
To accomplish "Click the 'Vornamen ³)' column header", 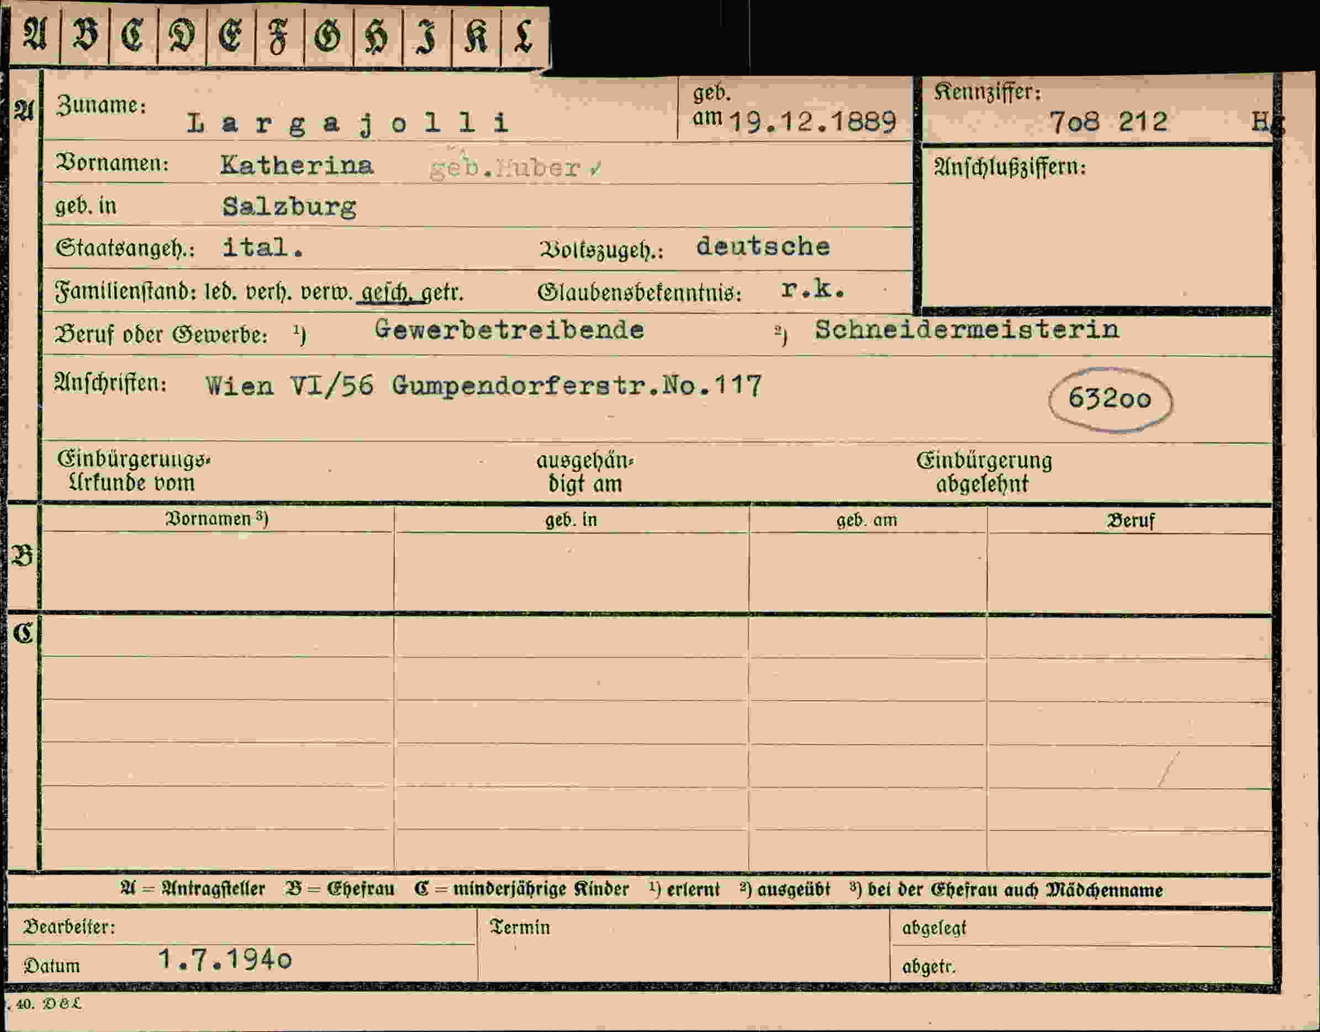I will click(217, 519).
